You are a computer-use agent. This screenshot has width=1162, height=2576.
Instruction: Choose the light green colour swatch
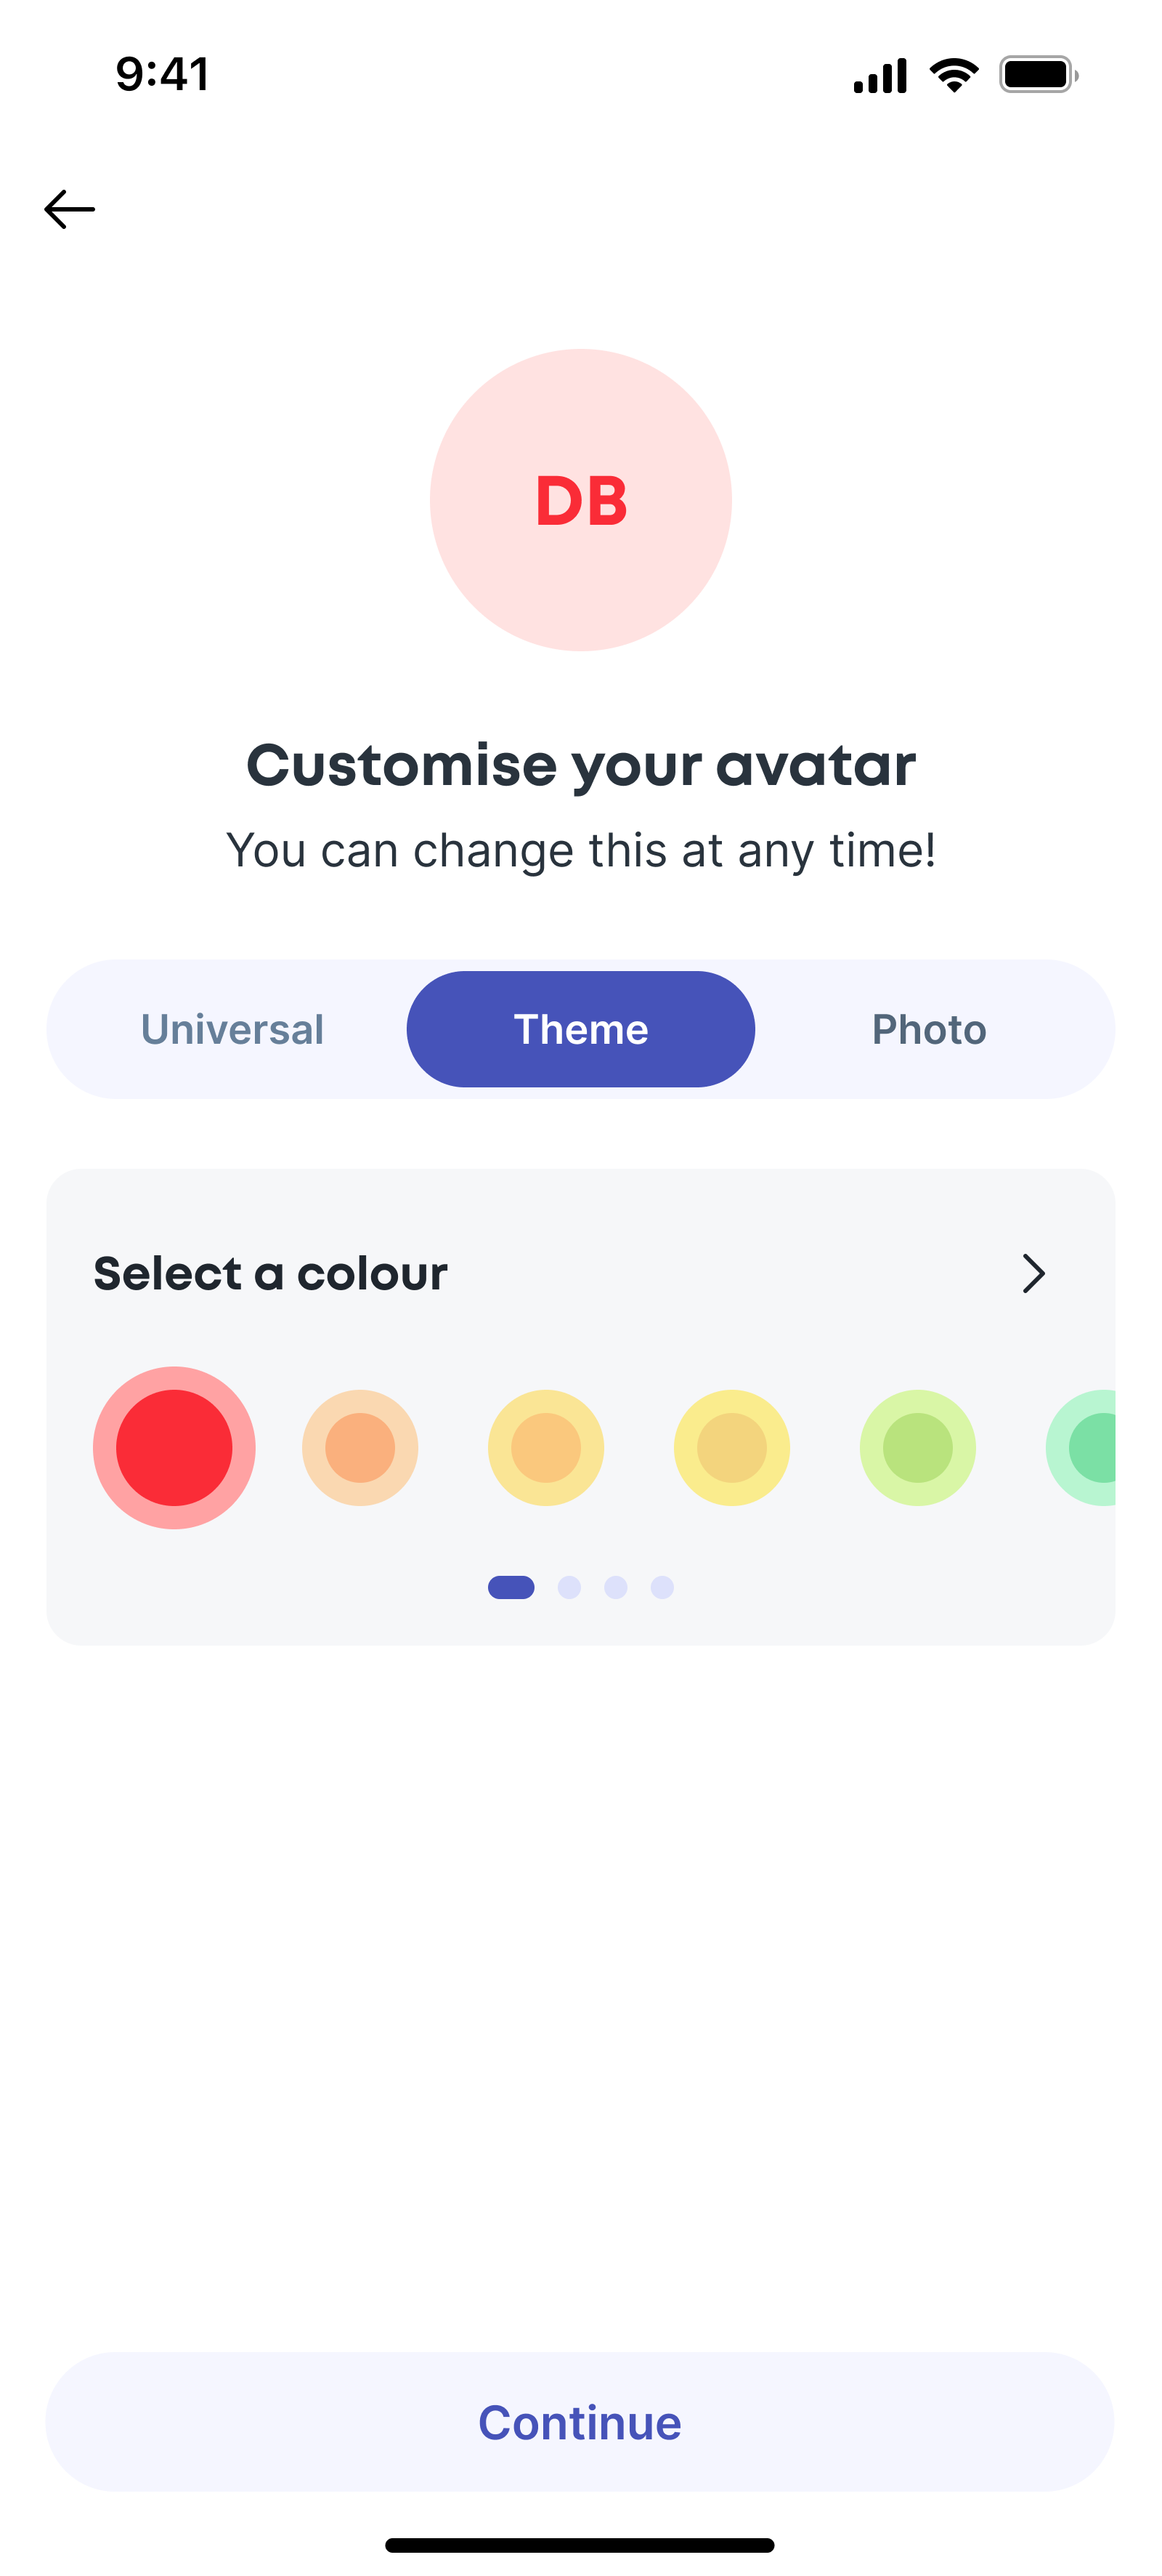pos(917,1448)
